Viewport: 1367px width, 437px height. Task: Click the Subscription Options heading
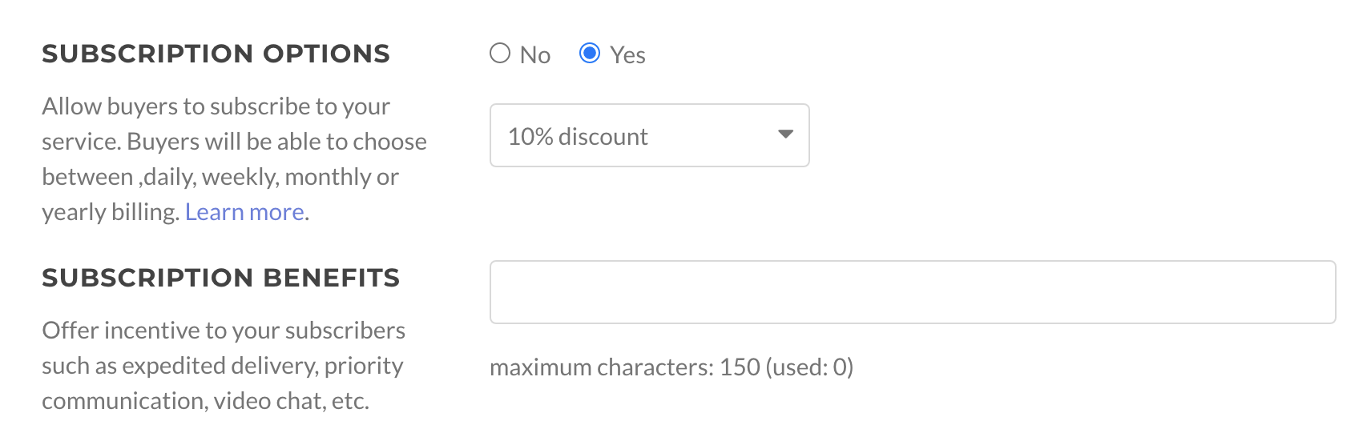click(x=216, y=54)
